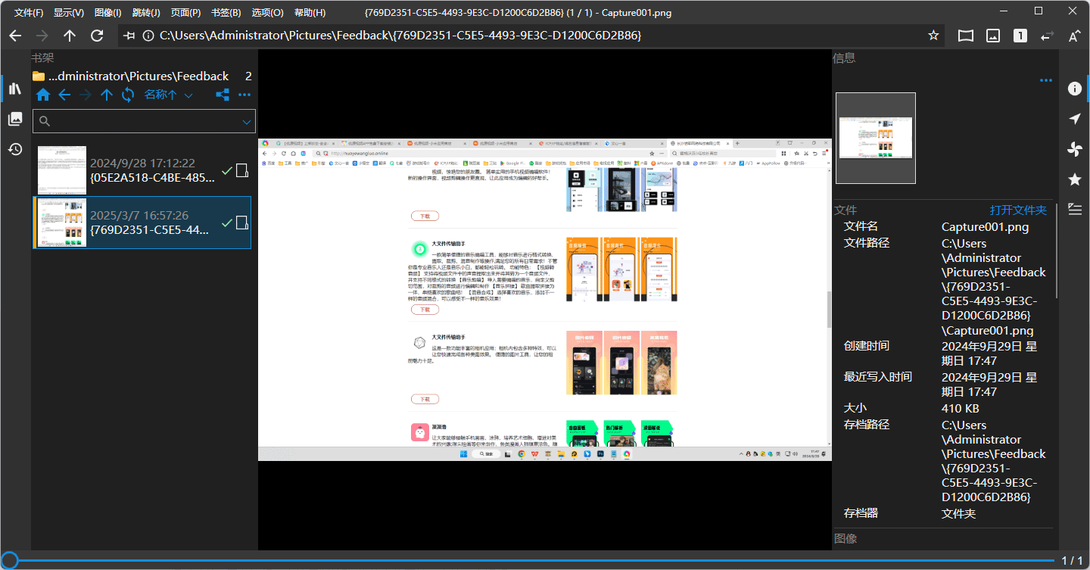Image resolution: width=1090 pixels, height=570 pixels.
Task: Open the Bookshelf side panel
Action: (14, 89)
